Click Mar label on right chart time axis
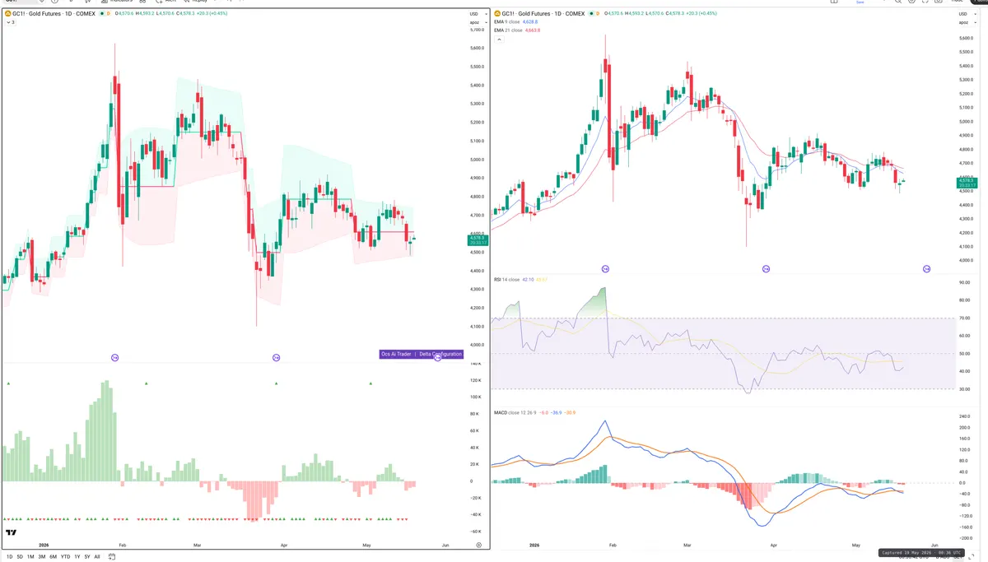The width and height of the screenshot is (988, 562). [x=687, y=545]
